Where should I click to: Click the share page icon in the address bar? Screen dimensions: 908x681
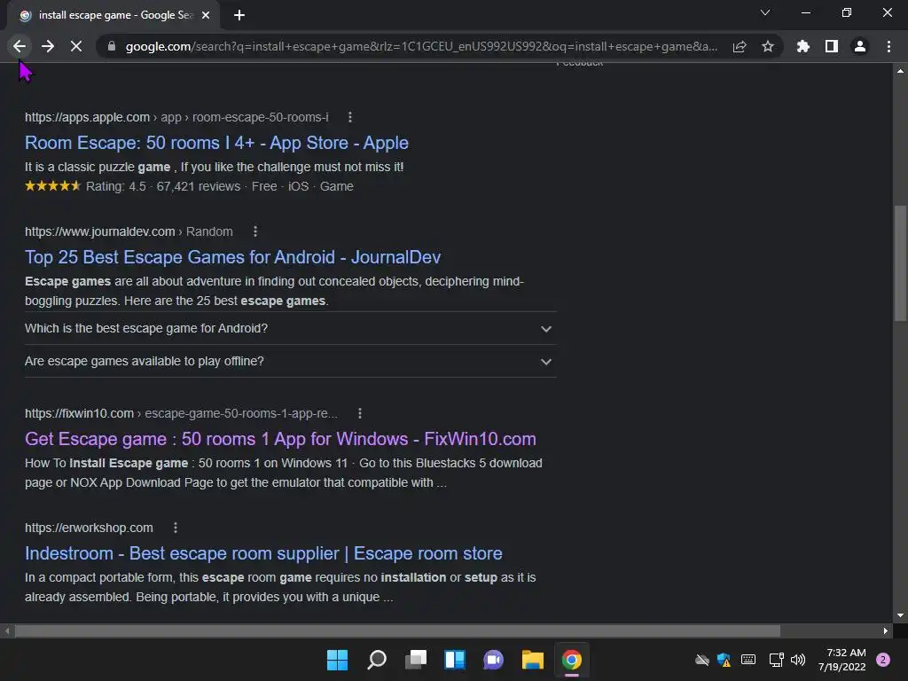pos(740,46)
